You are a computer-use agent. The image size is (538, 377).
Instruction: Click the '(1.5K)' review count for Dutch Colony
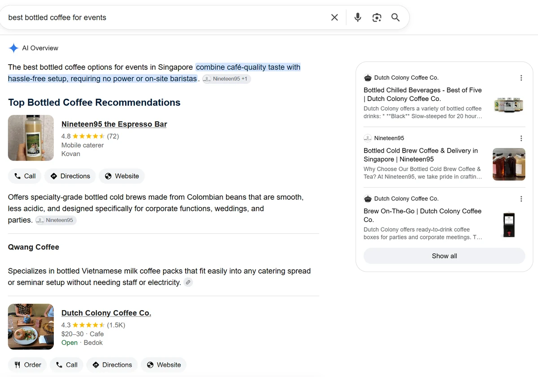[x=116, y=325]
